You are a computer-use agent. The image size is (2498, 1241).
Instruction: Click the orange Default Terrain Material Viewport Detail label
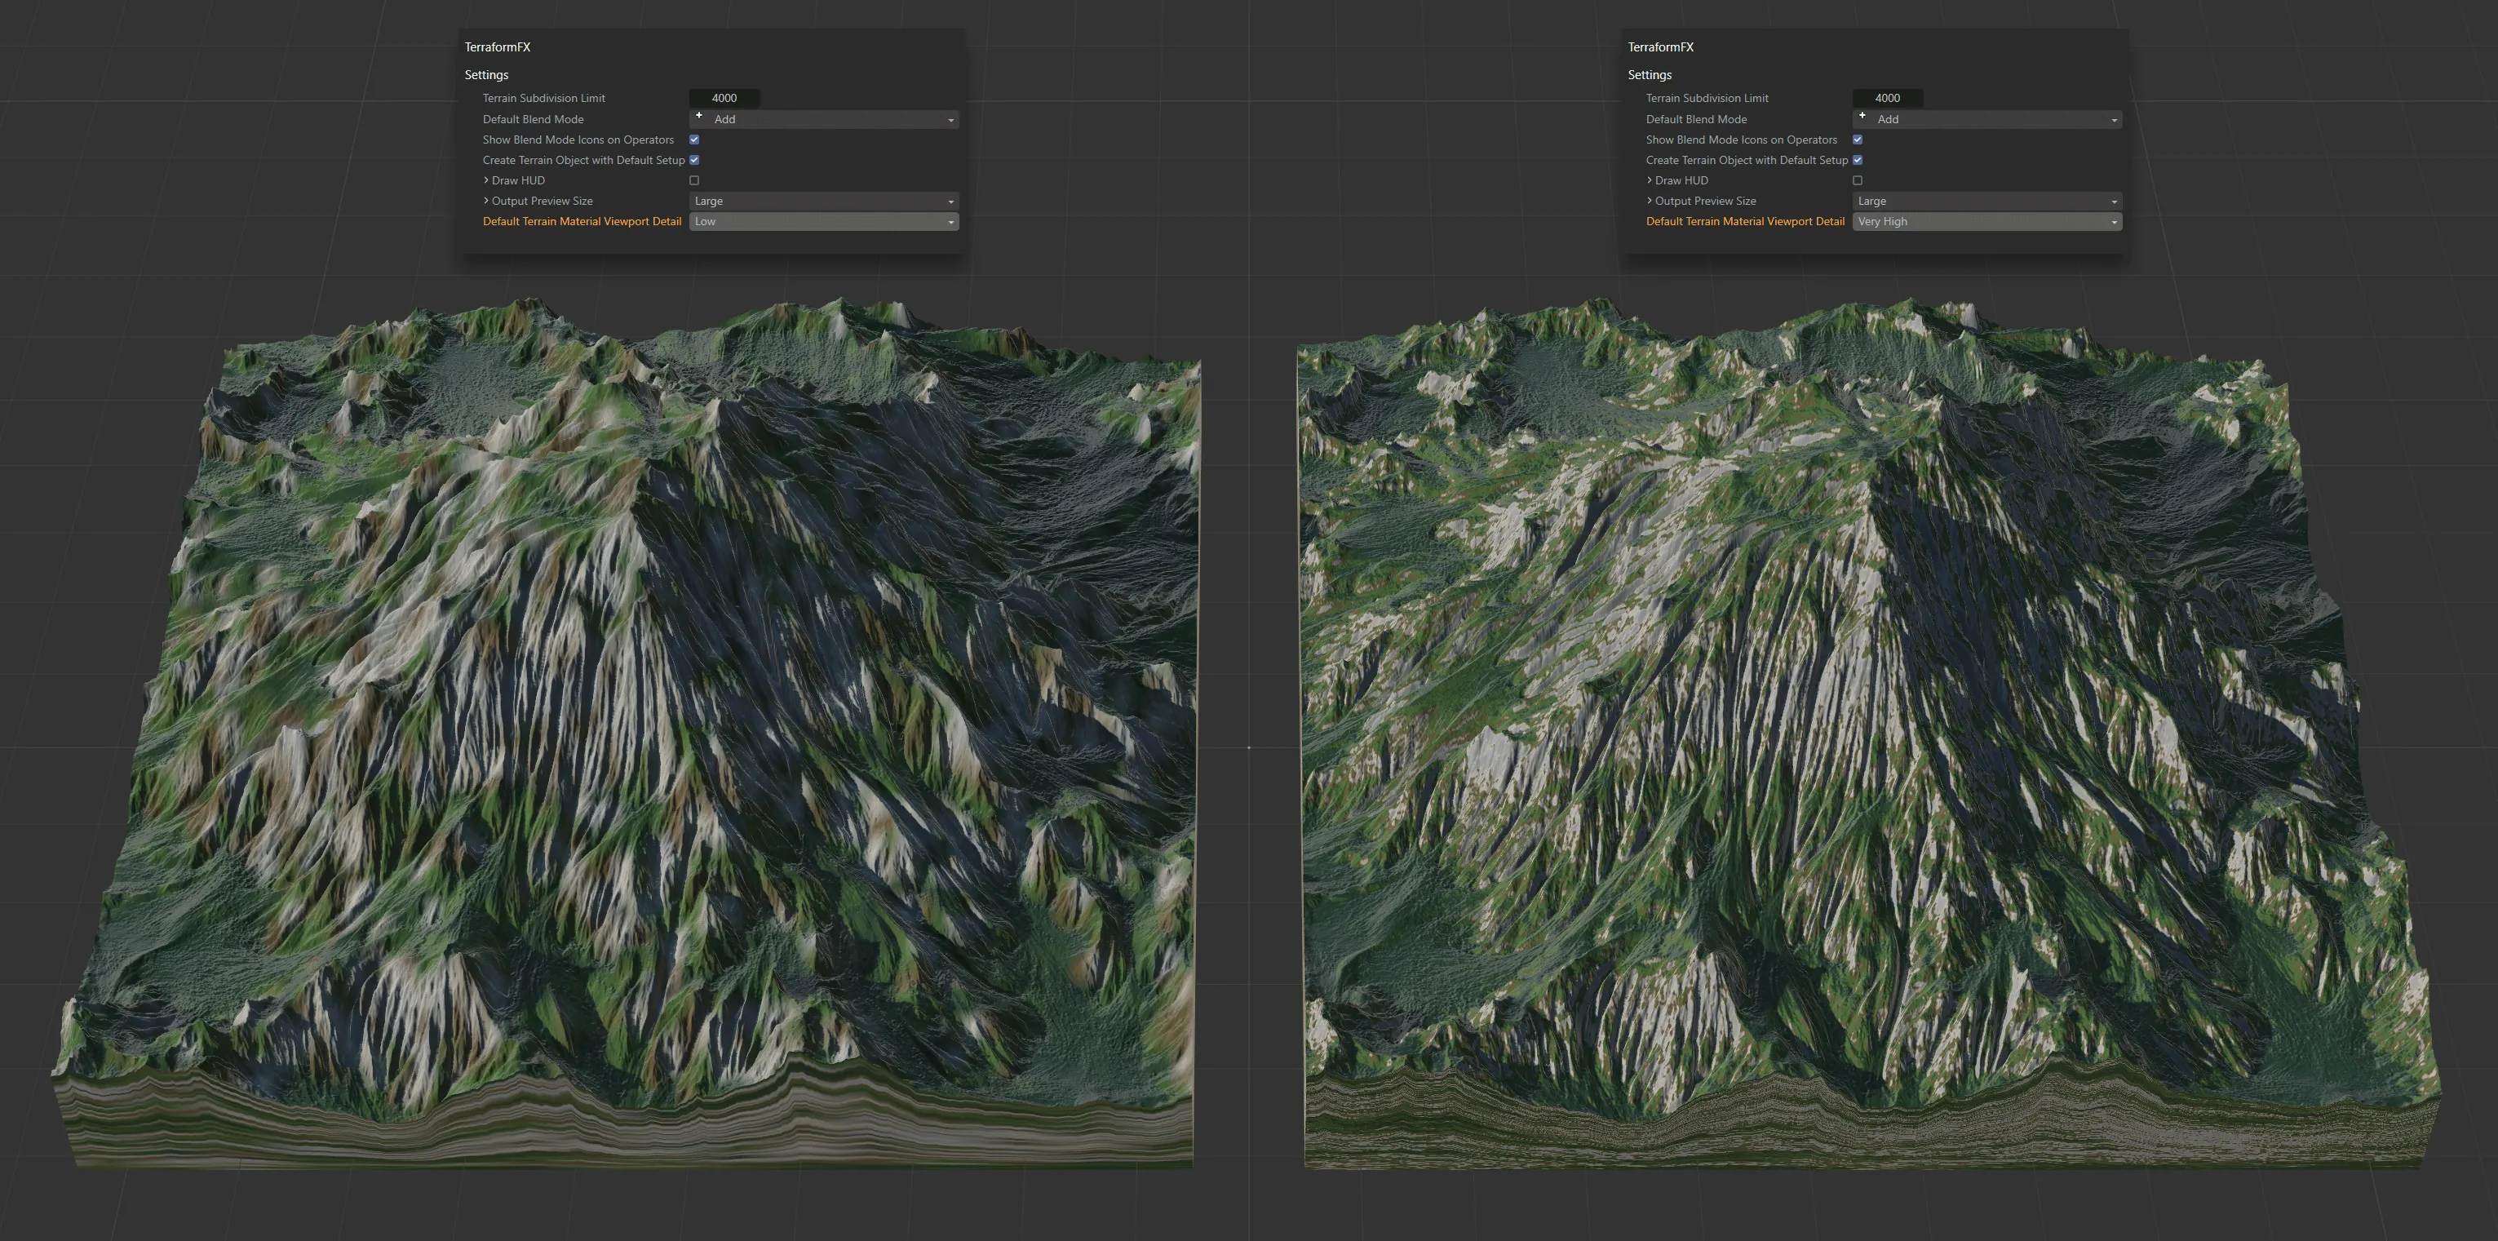(581, 221)
